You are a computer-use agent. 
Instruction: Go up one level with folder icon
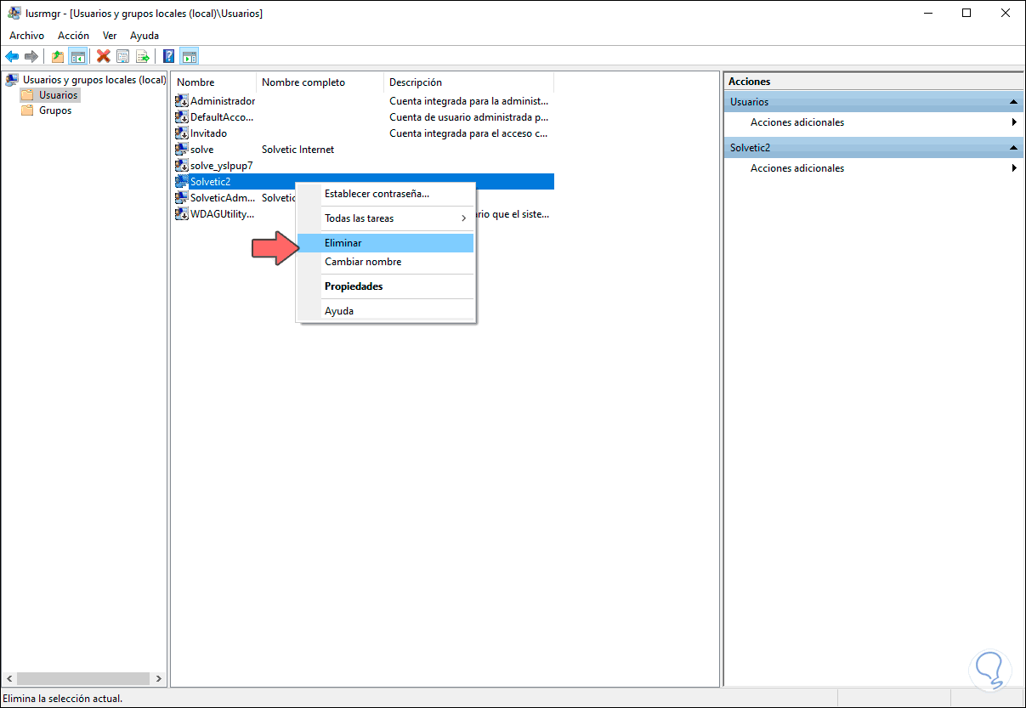point(58,57)
